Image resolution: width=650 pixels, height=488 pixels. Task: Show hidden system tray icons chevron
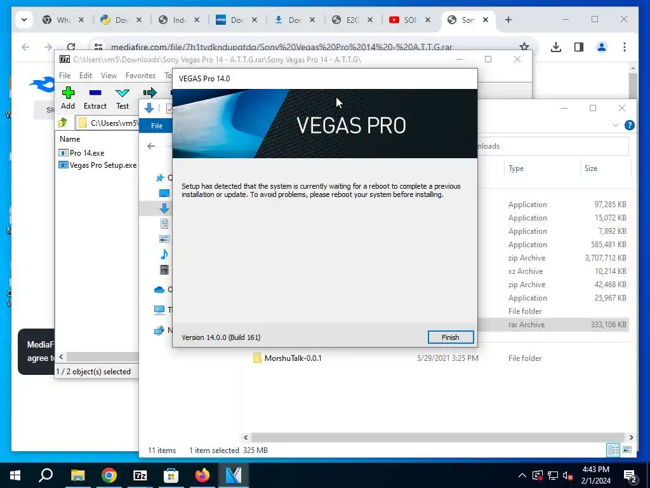pos(522,475)
